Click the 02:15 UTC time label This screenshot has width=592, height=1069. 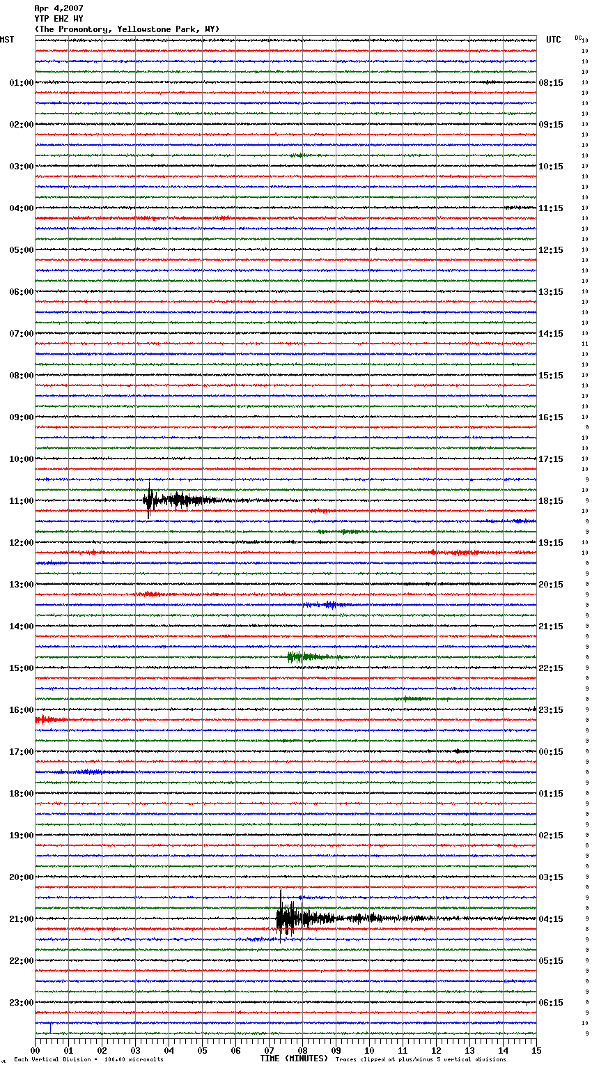click(551, 836)
